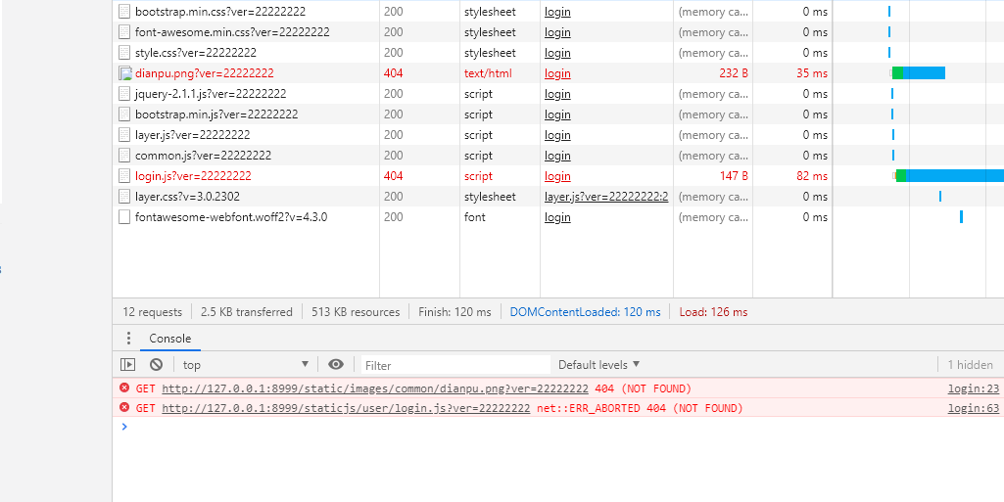The height and width of the screenshot is (502, 1004).
Task: Click 147 B size cell
Action: (734, 176)
